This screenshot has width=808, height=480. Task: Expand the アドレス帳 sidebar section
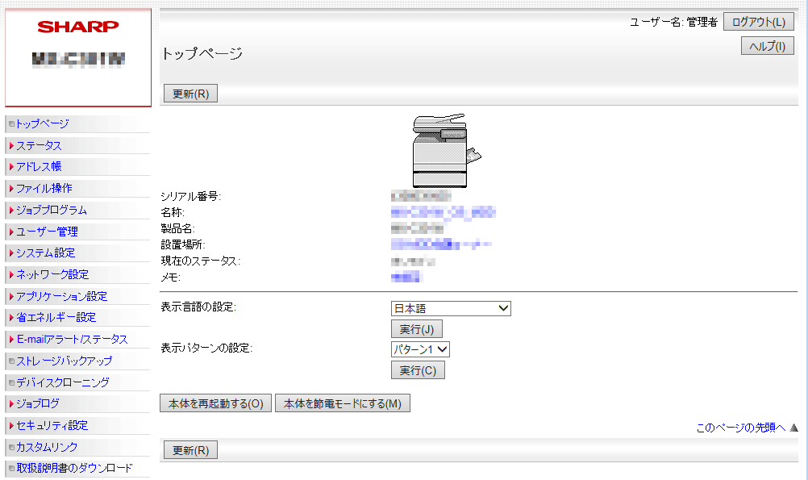[39, 167]
